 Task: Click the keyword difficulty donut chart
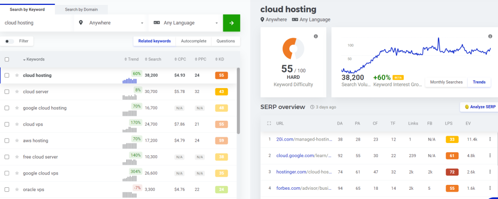(x=293, y=49)
